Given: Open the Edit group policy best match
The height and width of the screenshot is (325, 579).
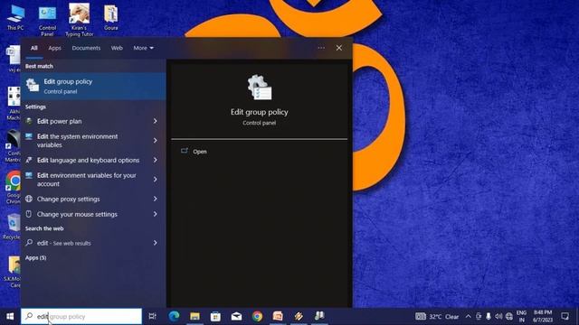Looking at the screenshot, I should tap(93, 87).
